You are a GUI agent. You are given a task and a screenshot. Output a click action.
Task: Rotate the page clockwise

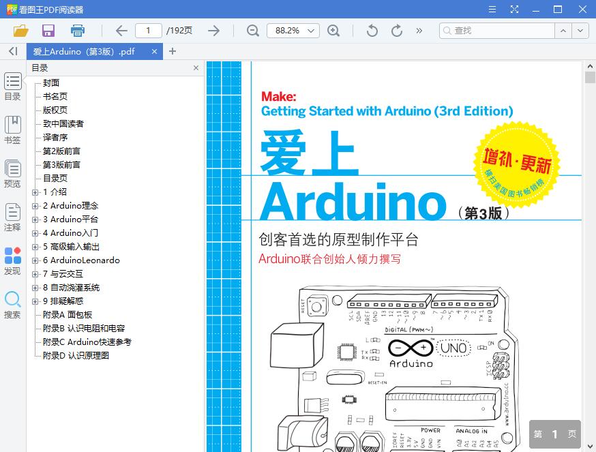coord(397,31)
